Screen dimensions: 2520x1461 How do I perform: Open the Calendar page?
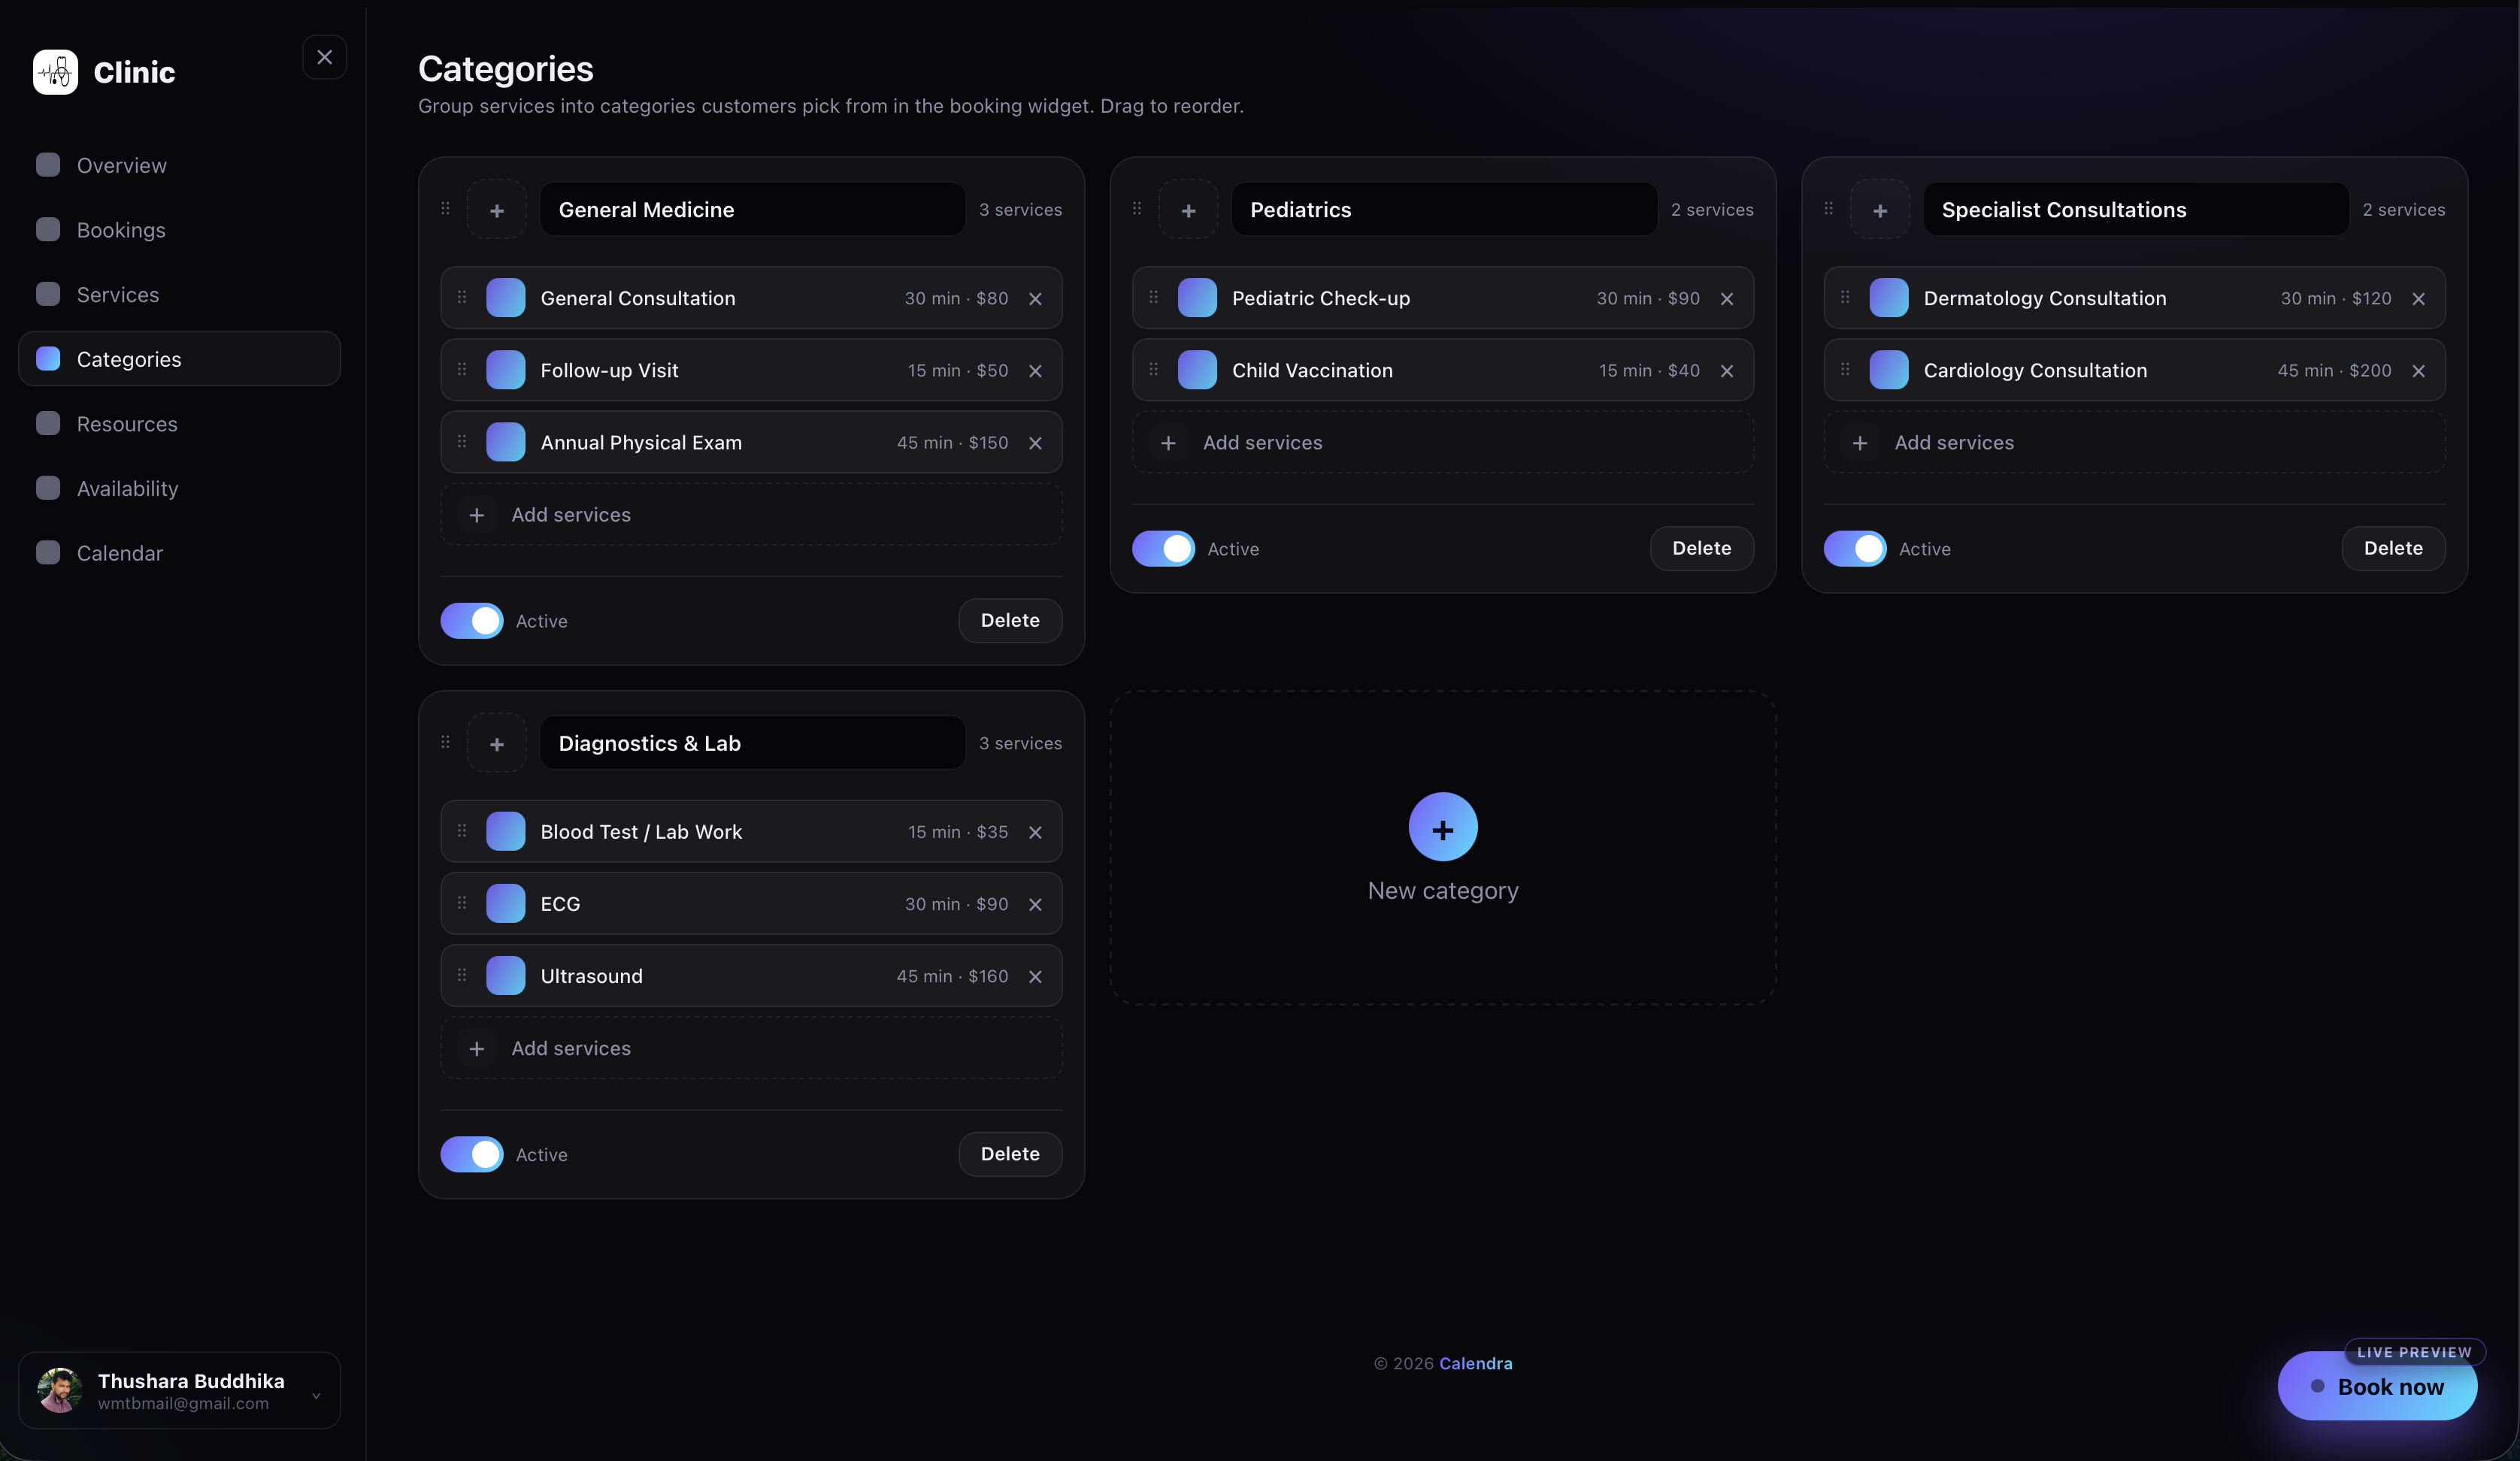coord(180,553)
